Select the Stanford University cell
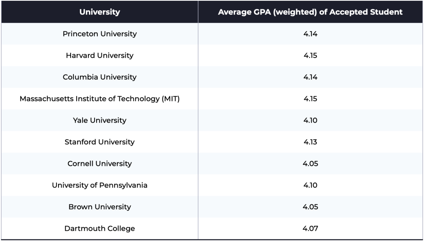Image resolution: width=424 pixels, height=241 pixels. coord(100,142)
